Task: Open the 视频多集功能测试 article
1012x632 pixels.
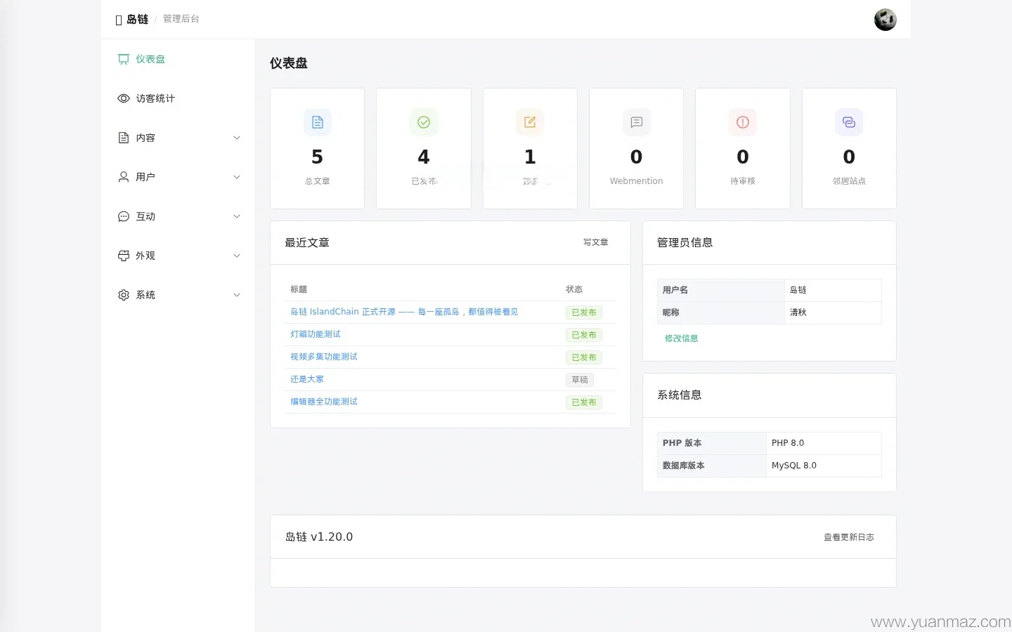Action: point(324,357)
